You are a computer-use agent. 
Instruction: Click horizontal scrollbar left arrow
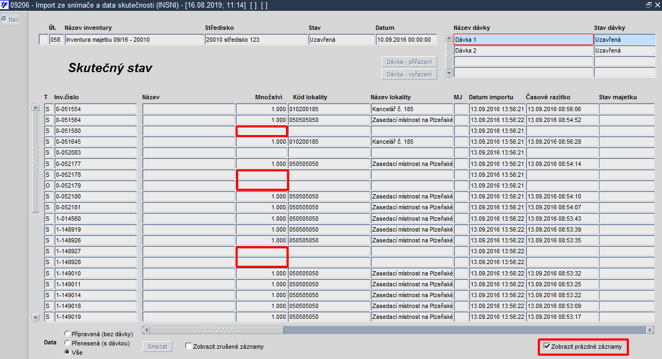pos(145,330)
